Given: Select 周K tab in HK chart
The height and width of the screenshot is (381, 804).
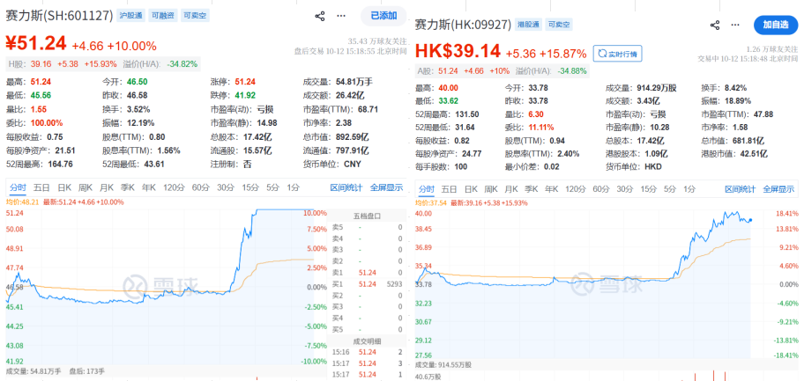Looking at the screenshot, I should pyautogui.click(x=491, y=189).
